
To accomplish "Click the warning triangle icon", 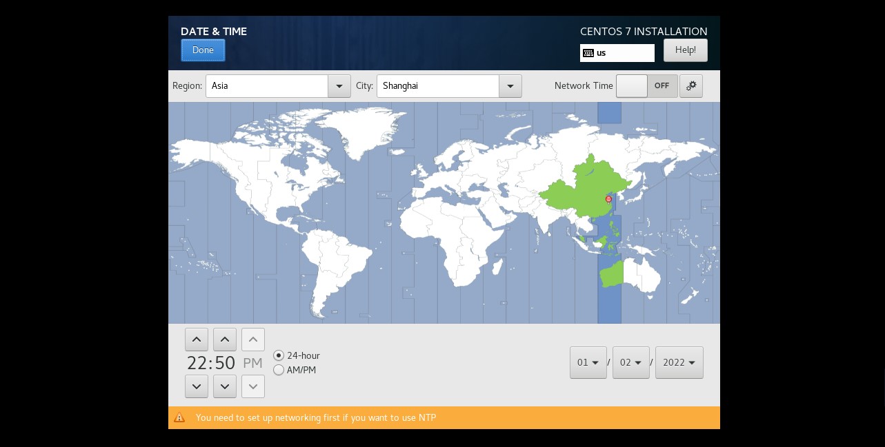I will [179, 417].
